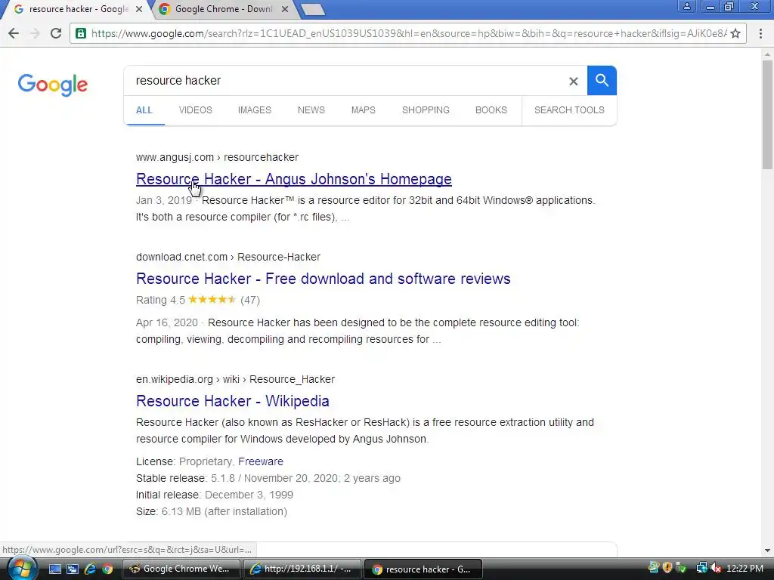Launch Chrome from quick launch icon
This screenshot has height=580, width=774.
tap(107, 569)
